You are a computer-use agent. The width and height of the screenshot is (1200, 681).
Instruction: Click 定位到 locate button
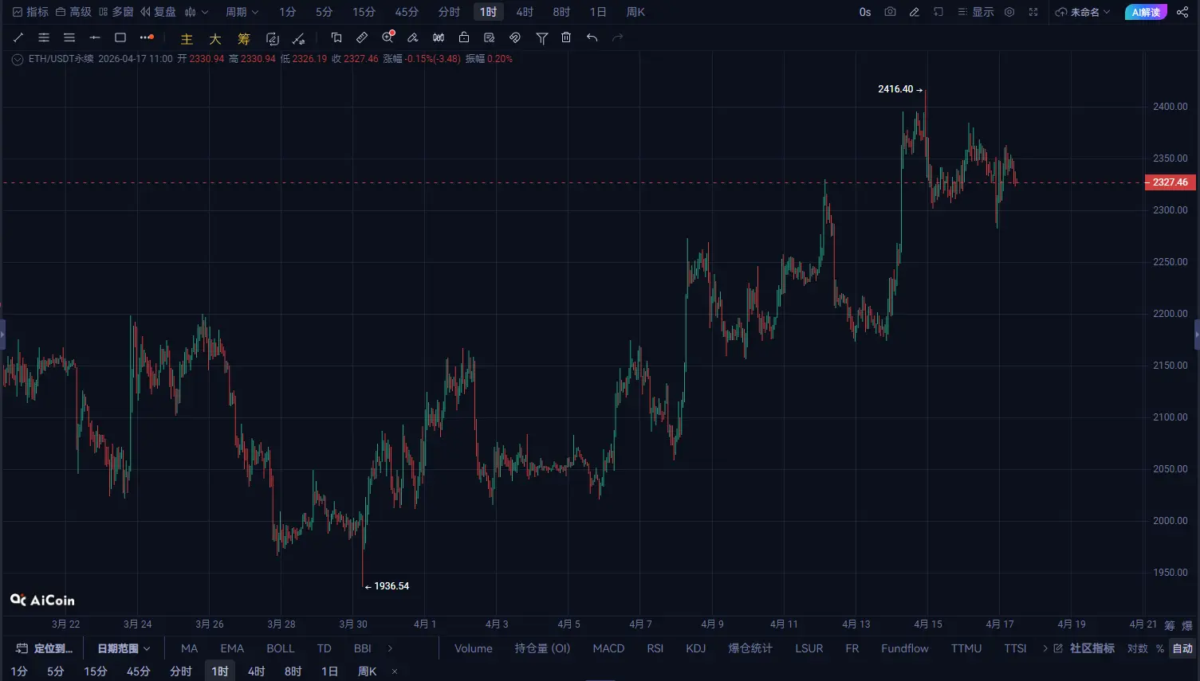[x=45, y=648]
